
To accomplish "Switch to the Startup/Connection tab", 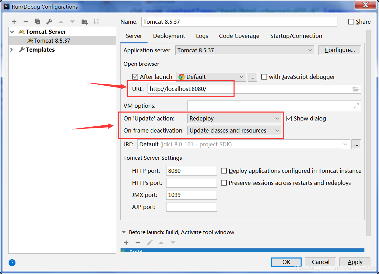I will 296,36.
